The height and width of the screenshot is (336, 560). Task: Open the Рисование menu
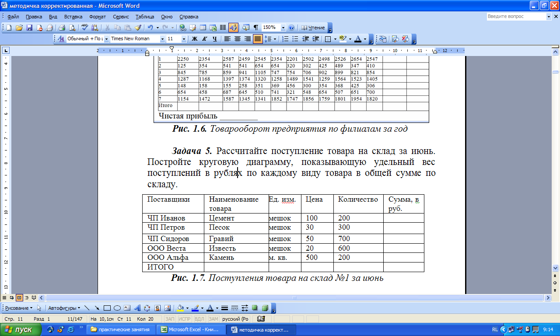[x=19, y=308]
